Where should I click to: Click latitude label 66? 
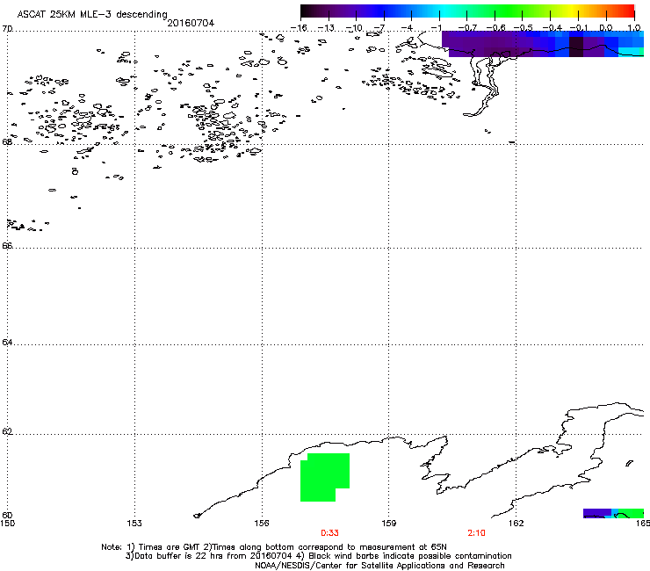(x=7, y=245)
